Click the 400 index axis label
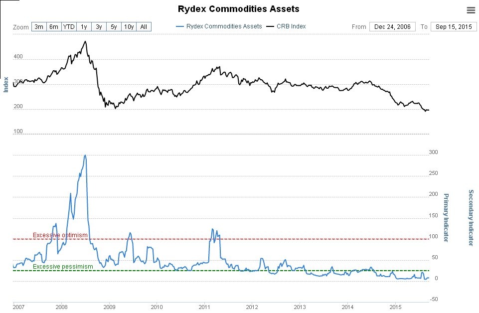Viewport: 479px width, 313px height. coord(18,56)
